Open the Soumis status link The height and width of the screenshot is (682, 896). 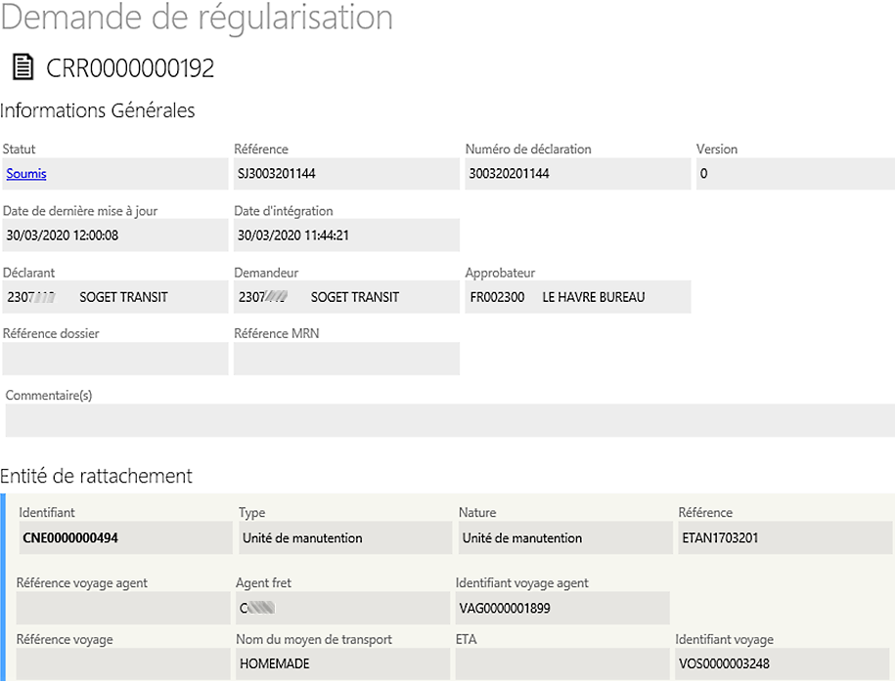[x=25, y=173]
